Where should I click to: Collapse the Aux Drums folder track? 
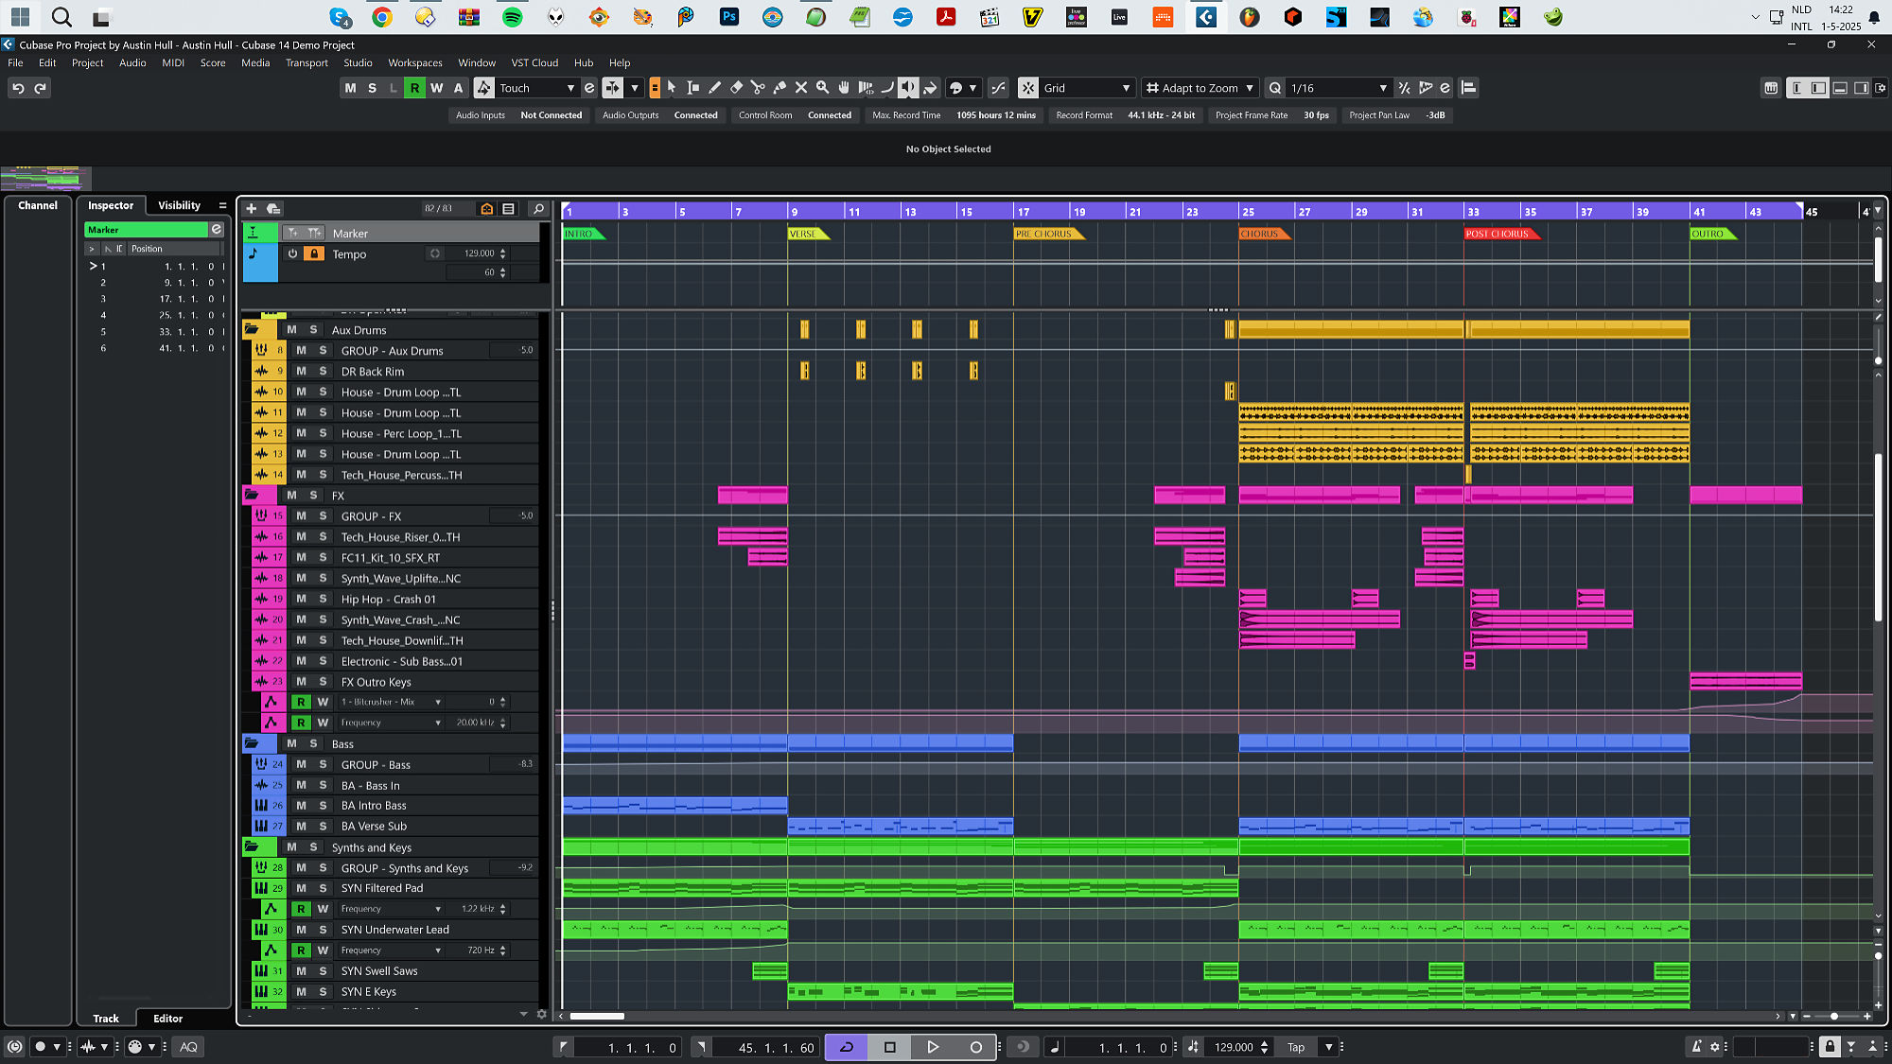point(252,330)
